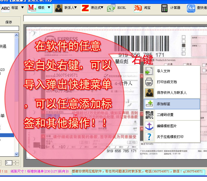207x181 pixels.
Task: Click the 次晨 checkbox on waybill
Action: [x=166, y=64]
